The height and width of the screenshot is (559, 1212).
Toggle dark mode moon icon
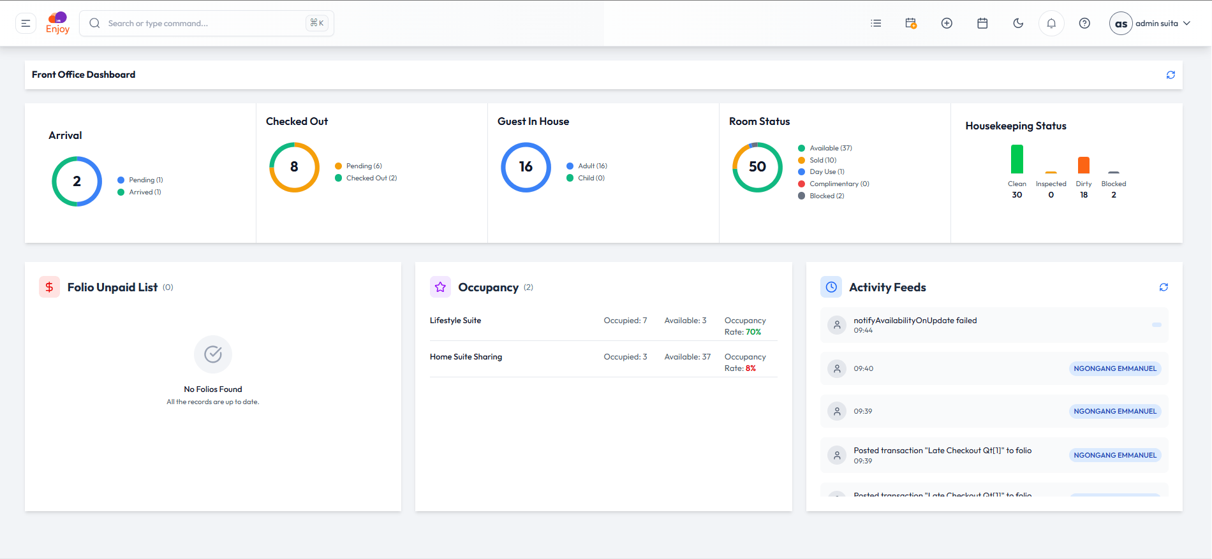point(1018,24)
